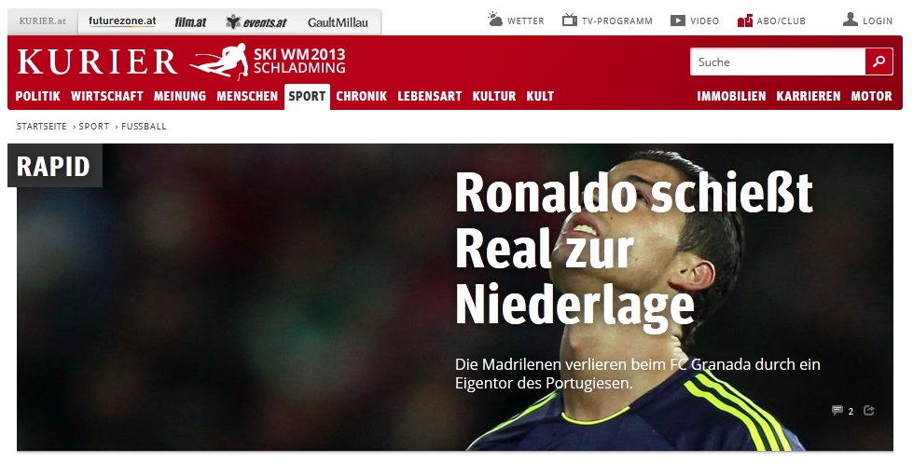Click the TV-Programm television icon

pyautogui.click(x=569, y=20)
